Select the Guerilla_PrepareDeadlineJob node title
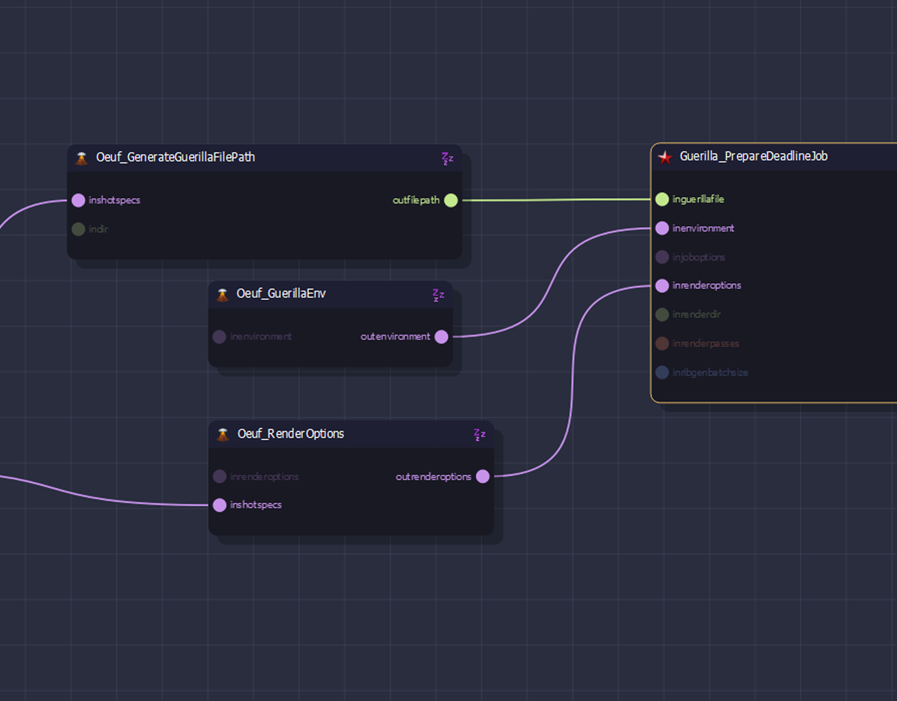 coord(753,156)
